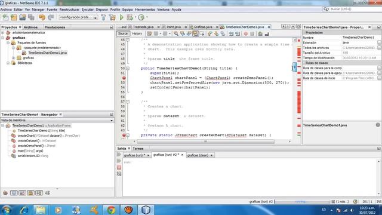Fold the constructor at line 50

click(x=128, y=69)
